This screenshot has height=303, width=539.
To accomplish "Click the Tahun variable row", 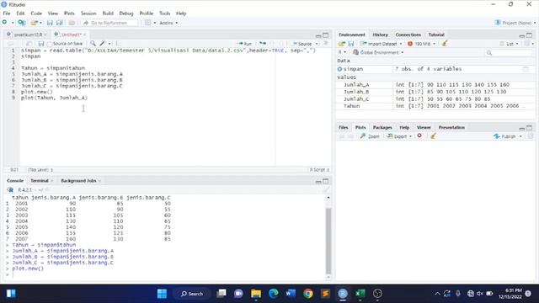I will point(435,106).
